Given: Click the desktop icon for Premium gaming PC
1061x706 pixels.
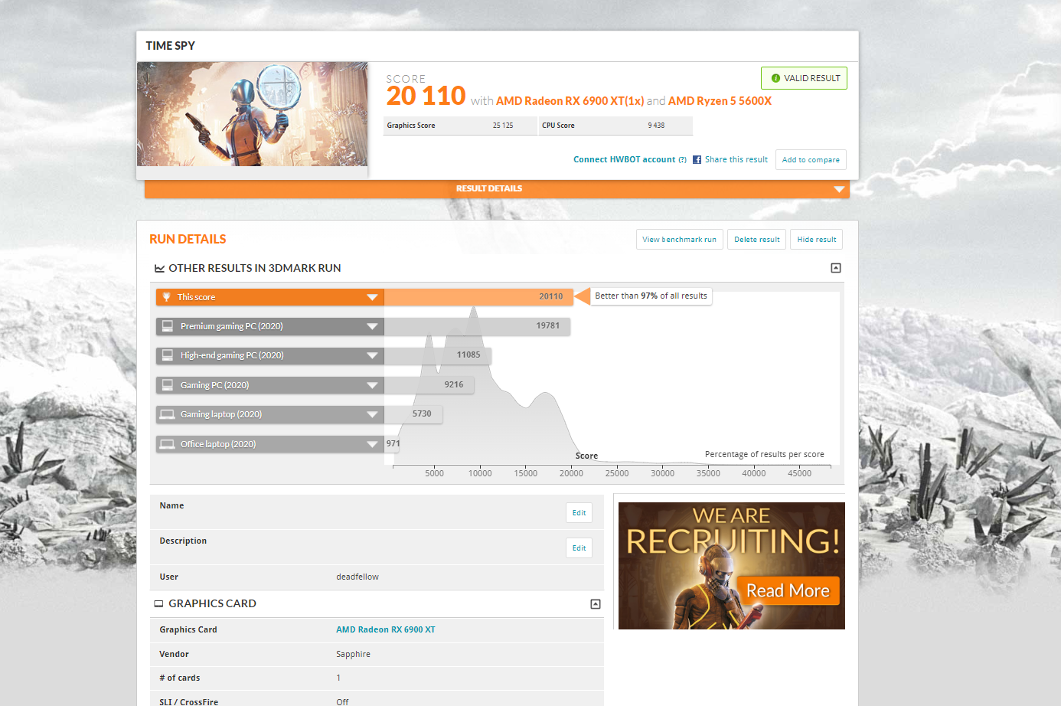Looking at the screenshot, I should pyautogui.click(x=167, y=326).
